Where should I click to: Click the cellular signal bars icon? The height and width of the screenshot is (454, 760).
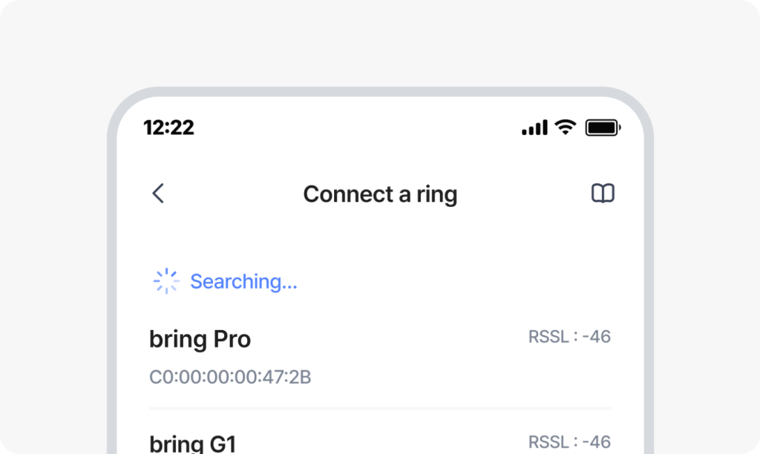[534, 128]
